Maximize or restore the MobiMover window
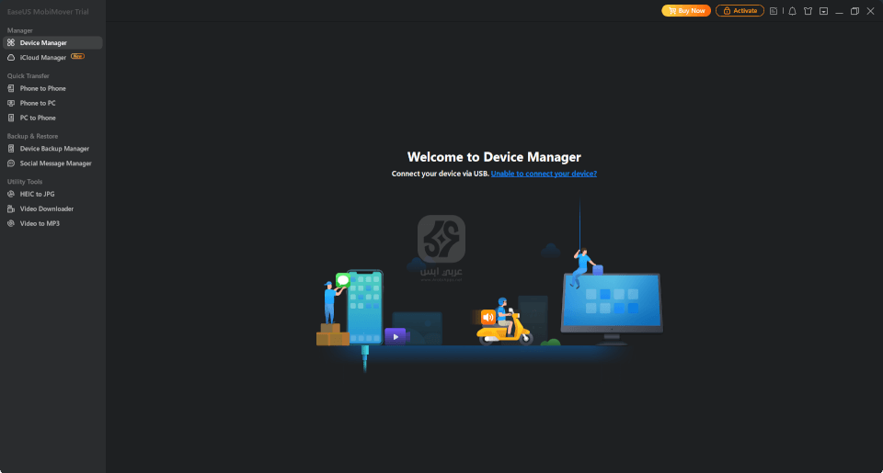 point(854,11)
